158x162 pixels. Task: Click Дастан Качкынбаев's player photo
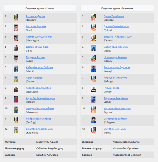coord(16,48)
